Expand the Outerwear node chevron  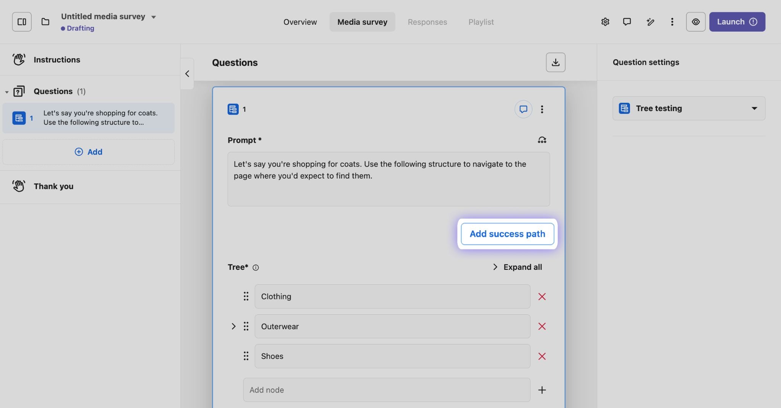click(x=233, y=327)
